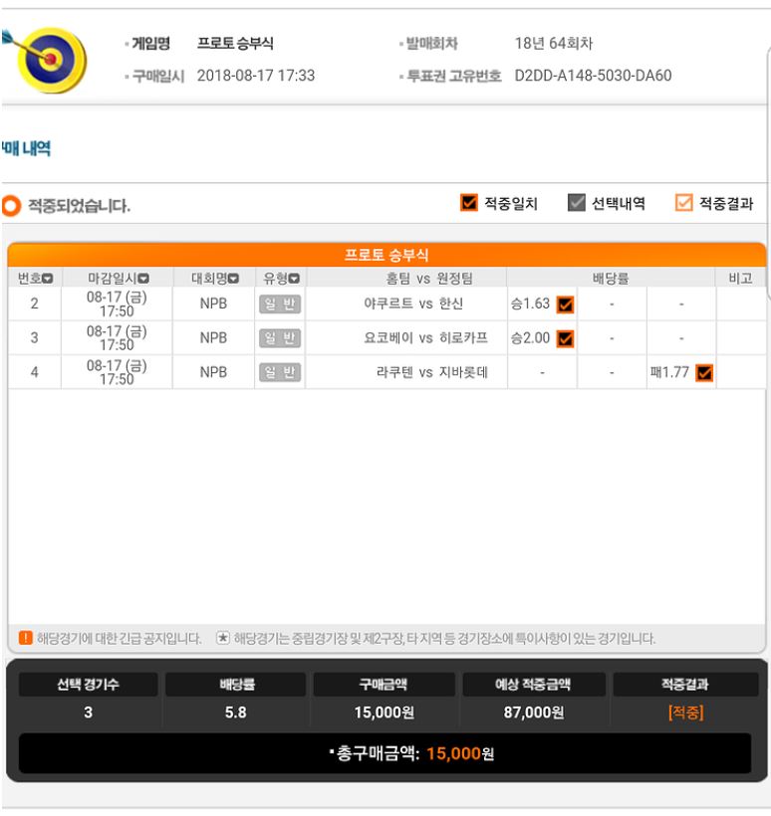Check the 승2.00 box for 요코베이 vs 히로카프
This screenshot has height=816, width=771.
(x=565, y=338)
